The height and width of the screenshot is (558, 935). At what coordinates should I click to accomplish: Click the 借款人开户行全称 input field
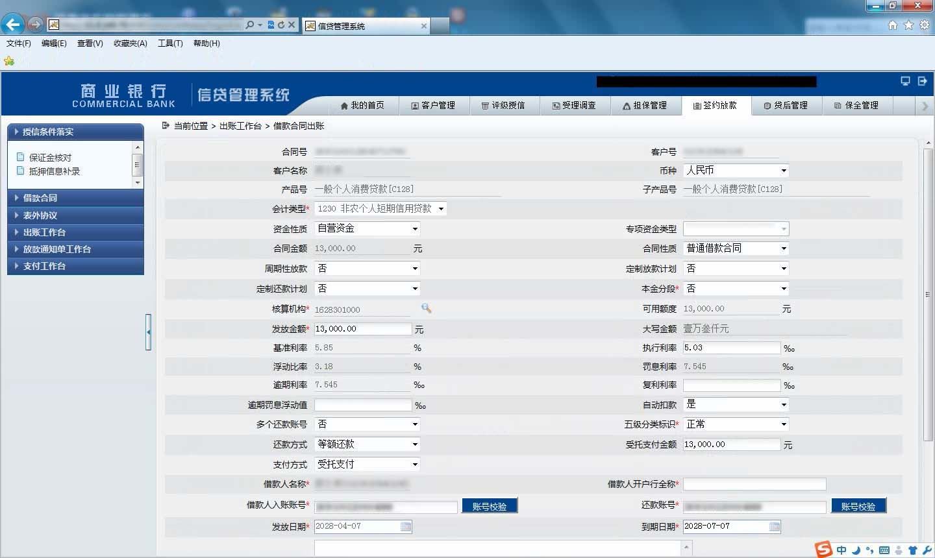click(x=754, y=484)
